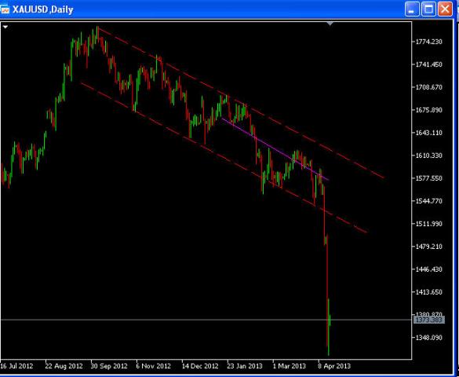Click the latest green candle near 1373
This screenshot has height=377, width=459.
point(330,320)
